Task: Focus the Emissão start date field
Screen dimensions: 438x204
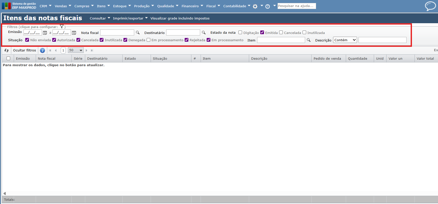Action: [x=32, y=32]
